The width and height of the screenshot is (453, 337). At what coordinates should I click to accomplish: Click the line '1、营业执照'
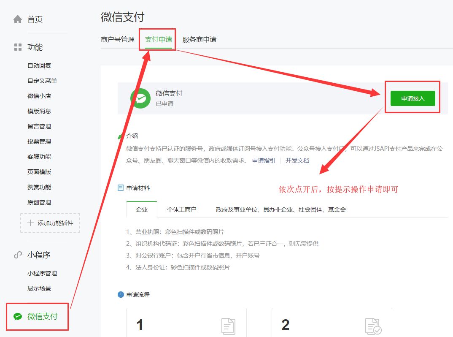pyautogui.click(x=175, y=232)
